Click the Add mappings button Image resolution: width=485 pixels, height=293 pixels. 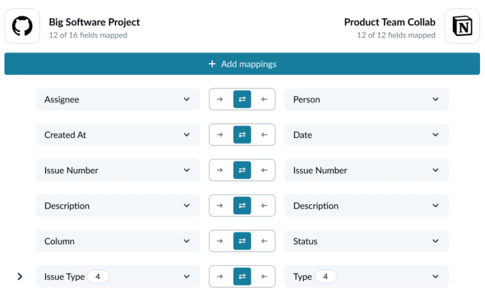tap(242, 64)
